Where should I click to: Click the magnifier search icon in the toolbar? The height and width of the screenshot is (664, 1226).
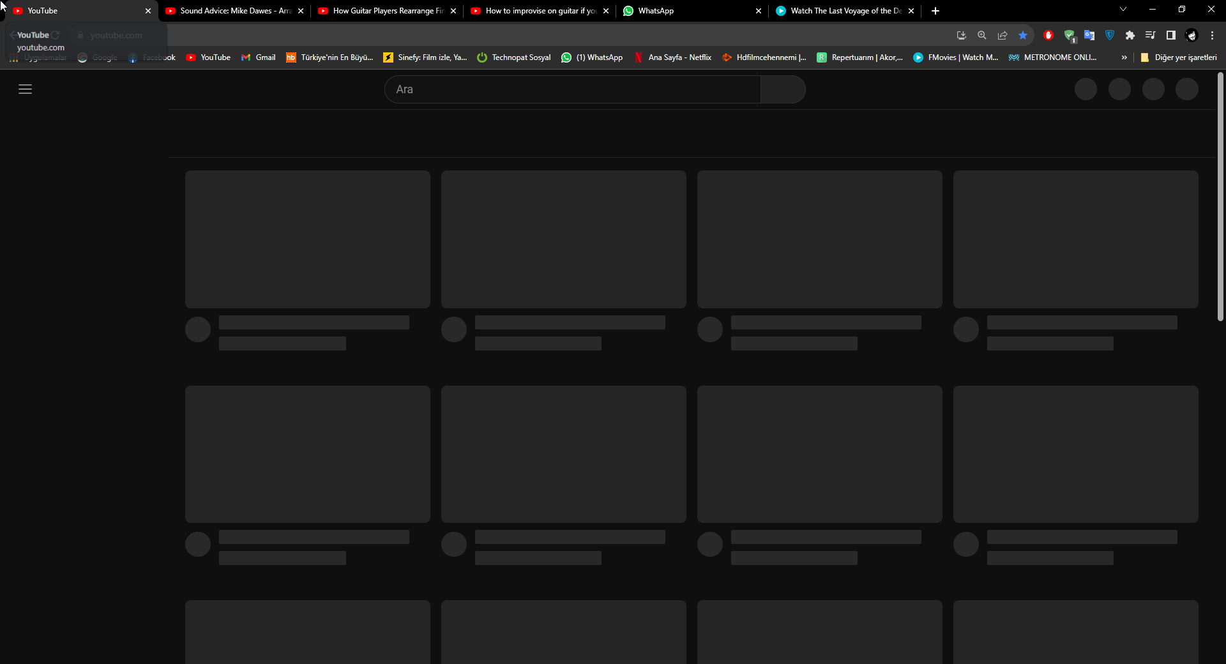(x=982, y=35)
